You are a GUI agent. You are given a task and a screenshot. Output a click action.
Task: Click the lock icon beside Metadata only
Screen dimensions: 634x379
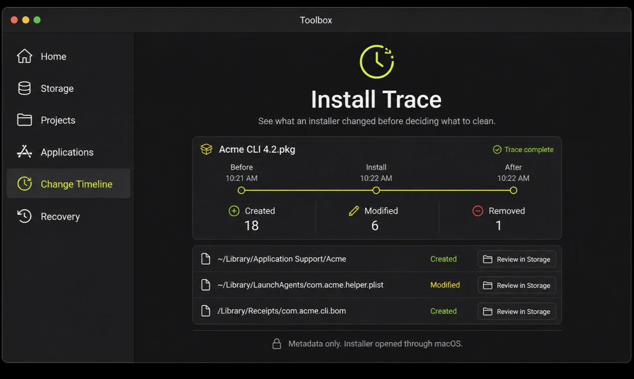coord(277,344)
